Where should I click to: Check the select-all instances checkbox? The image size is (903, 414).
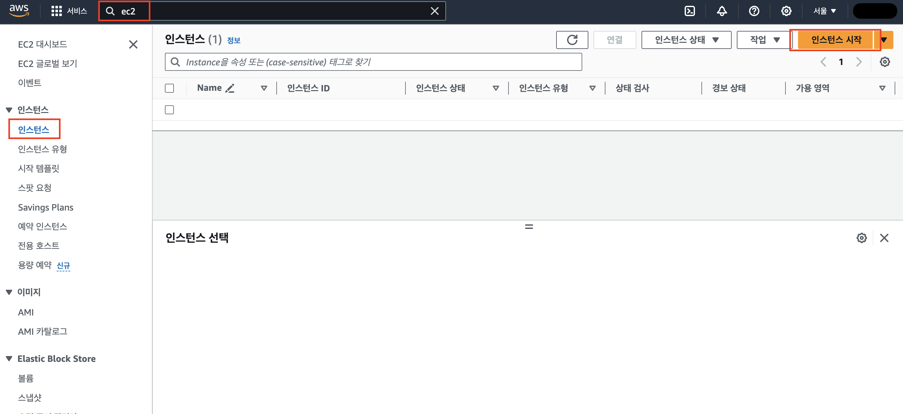pos(169,88)
